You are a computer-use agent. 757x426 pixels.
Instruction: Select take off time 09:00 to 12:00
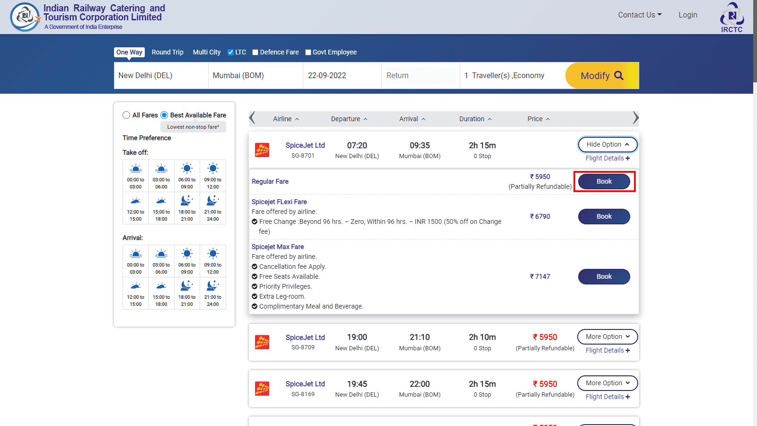click(x=213, y=176)
